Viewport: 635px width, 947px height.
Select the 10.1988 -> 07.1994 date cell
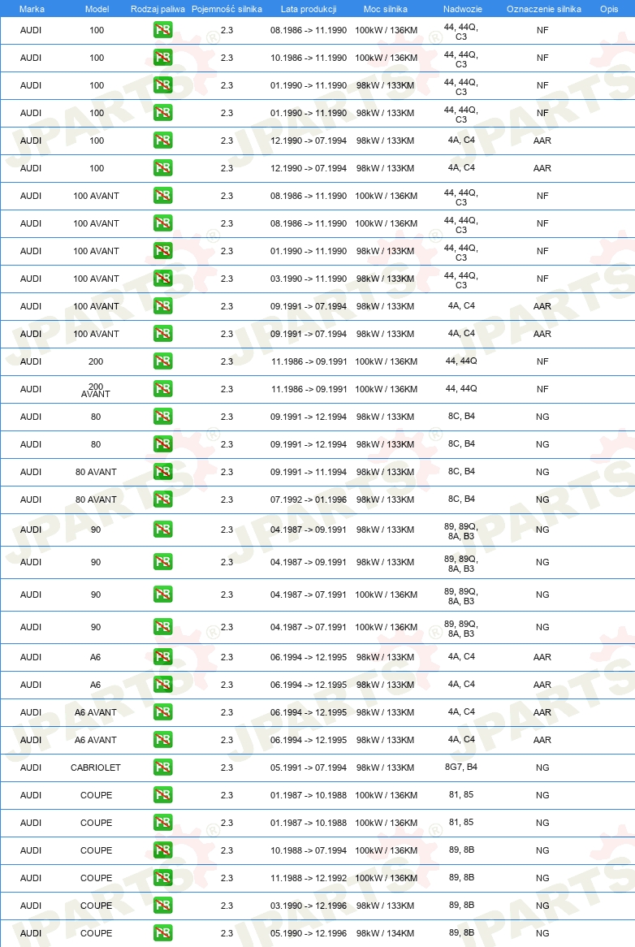pos(309,850)
